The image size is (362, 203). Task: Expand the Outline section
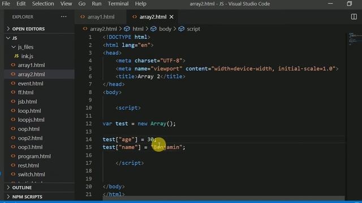pos(39,188)
